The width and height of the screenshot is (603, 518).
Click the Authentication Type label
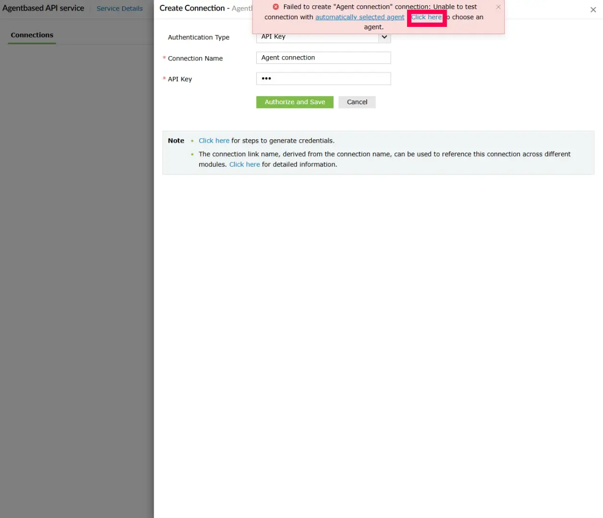(199, 37)
